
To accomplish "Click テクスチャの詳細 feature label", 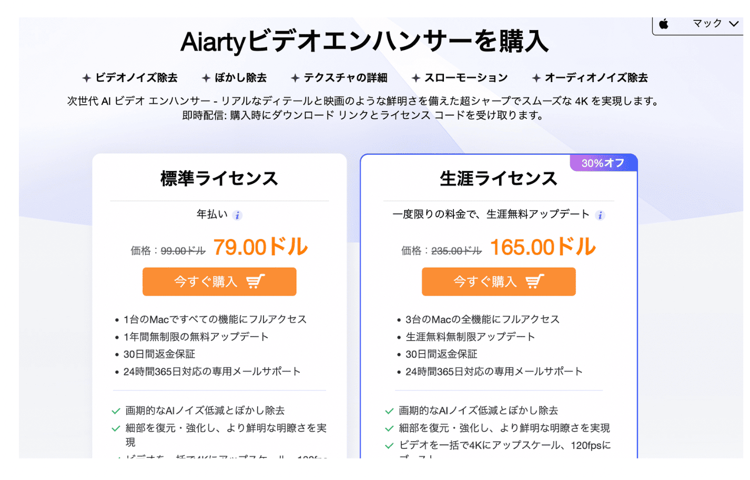I will [x=345, y=78].
